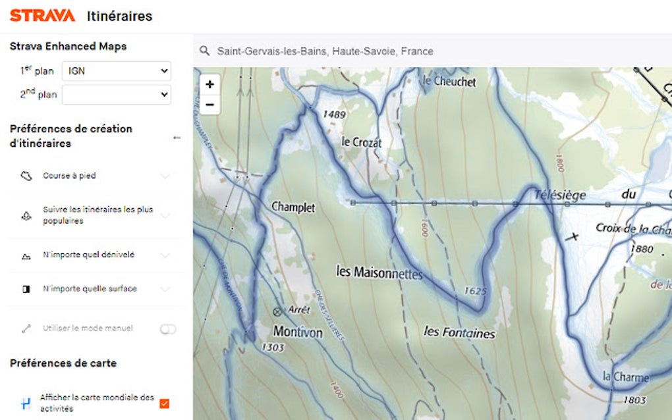Screen dimensions: 672x420
Task: Click the Strava logo
Action: click(41, 15)
